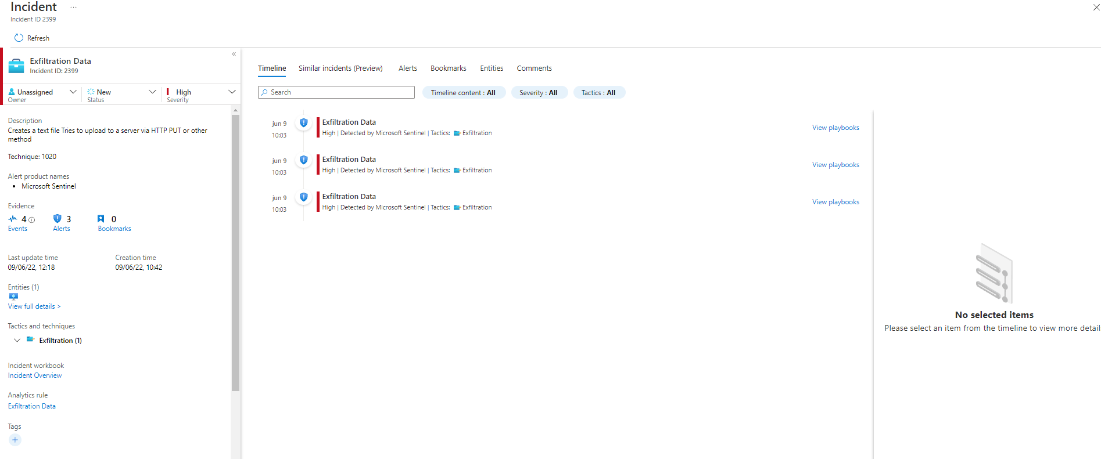Click the ellipsis next to Incident title

coord(73,8)
